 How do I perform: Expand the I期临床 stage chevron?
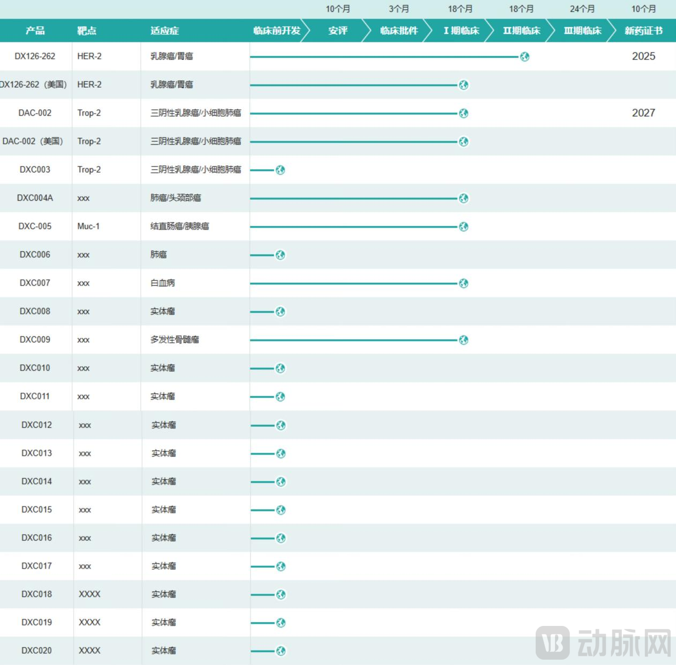[x=460, y=31]
